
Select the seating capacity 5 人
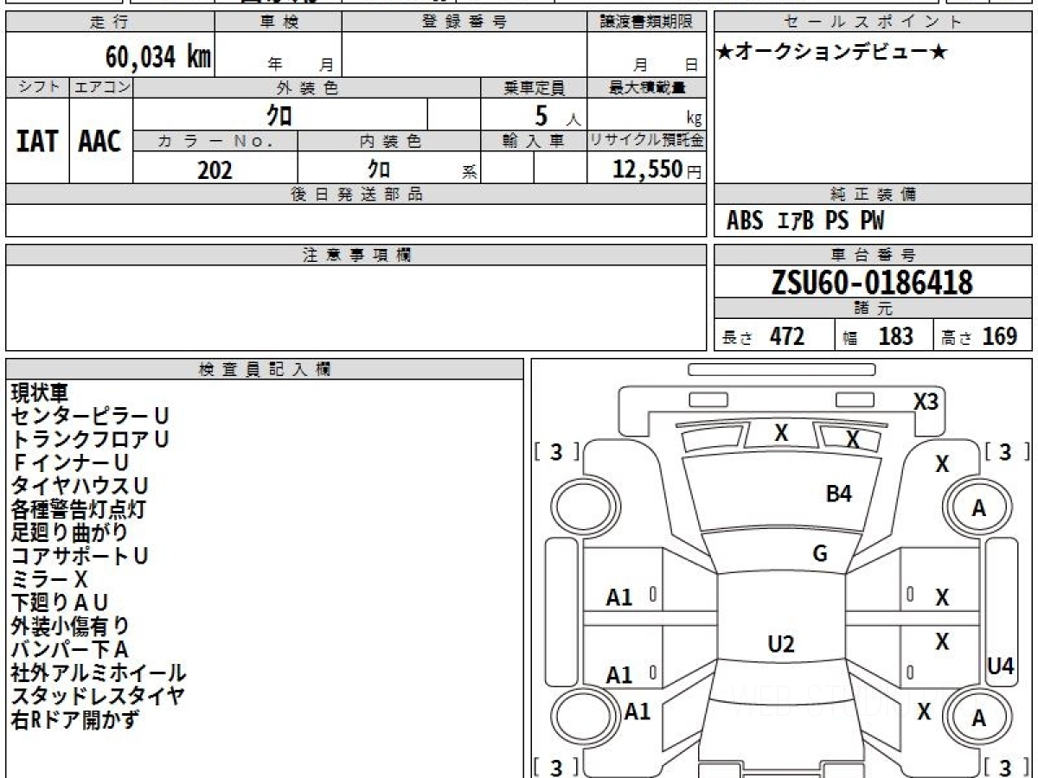click(557, 116)
